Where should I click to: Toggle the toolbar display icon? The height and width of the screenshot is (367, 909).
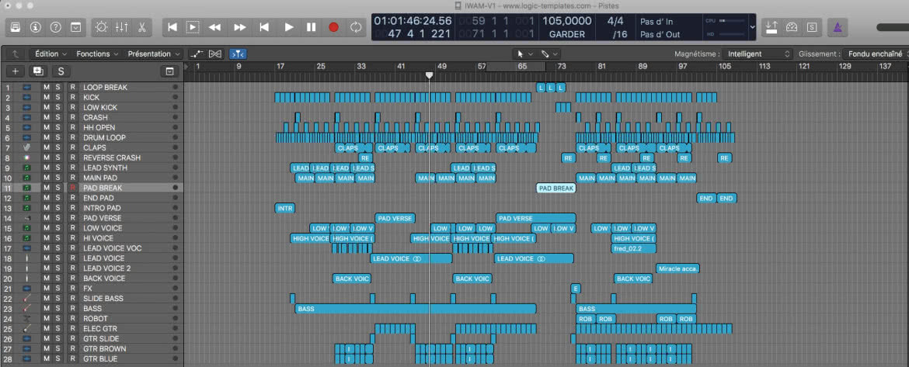pyautogui.click(x=76, y=27)
